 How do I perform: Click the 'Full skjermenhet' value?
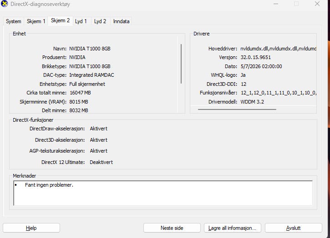coord(87,84)
